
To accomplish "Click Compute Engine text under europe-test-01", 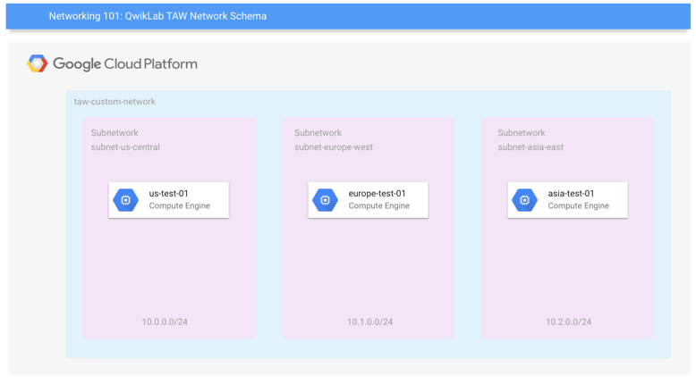I will (x=378, y=206).
